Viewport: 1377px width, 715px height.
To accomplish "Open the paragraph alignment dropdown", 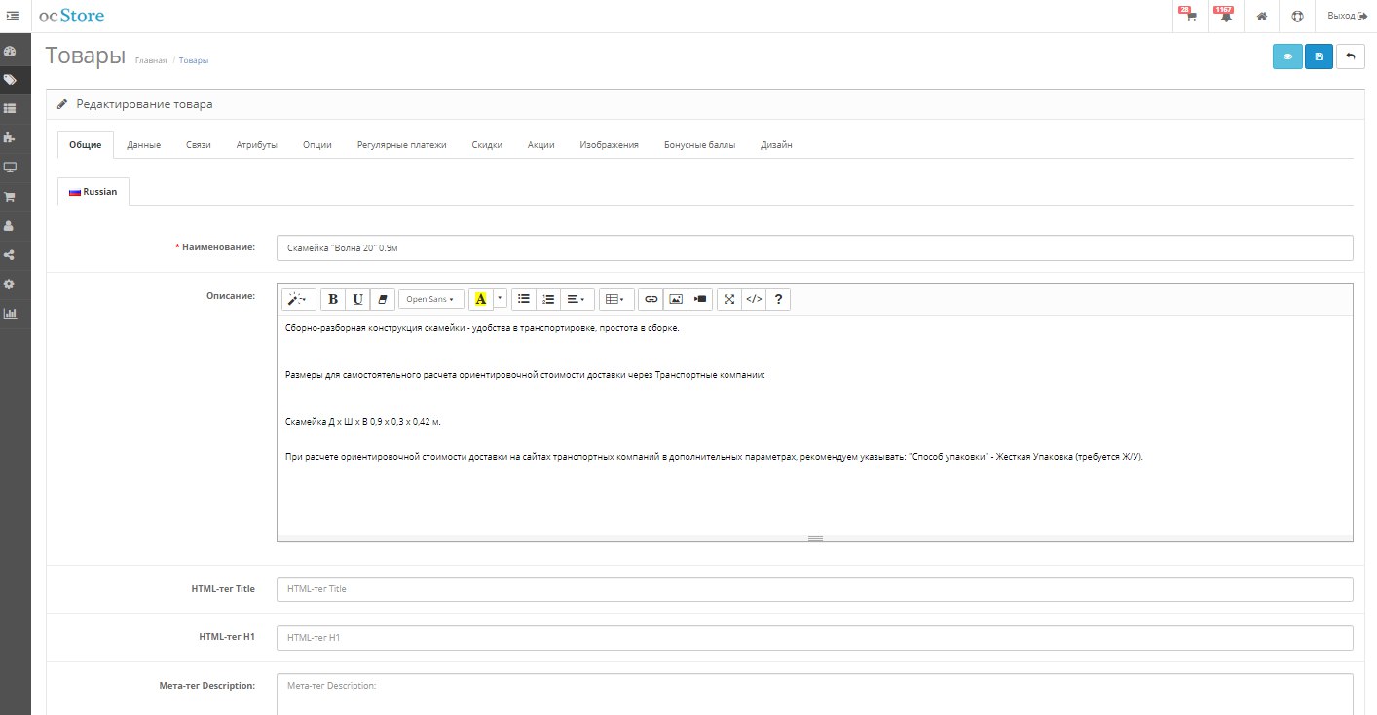I will click(x=576, y=299).
